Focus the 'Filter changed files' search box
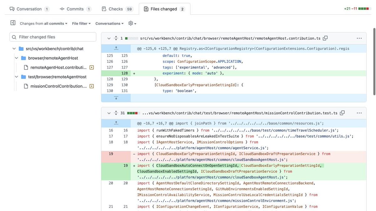376x211 pixels. click(x=53, y=37)
